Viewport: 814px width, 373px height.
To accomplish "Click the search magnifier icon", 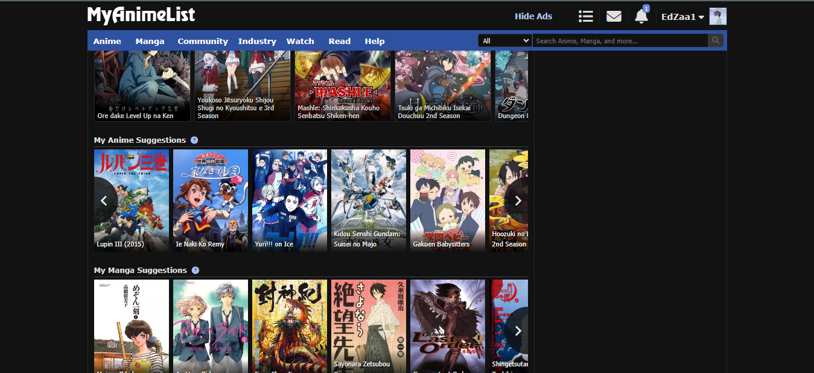I will click(x=716, y=41).
